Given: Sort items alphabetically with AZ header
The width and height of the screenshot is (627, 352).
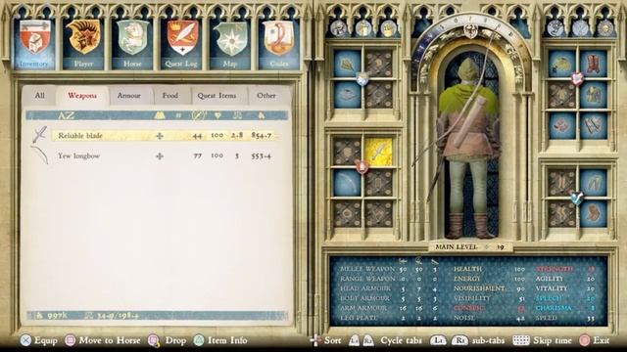Looking at the screenshot, I should (67, 115).
